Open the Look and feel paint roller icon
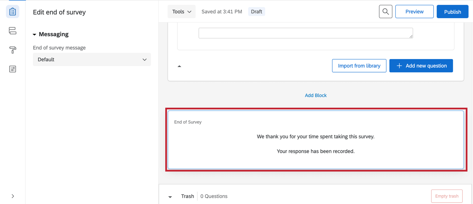The width and height of the screenshot is (473, 204). [x=13, y=50]
